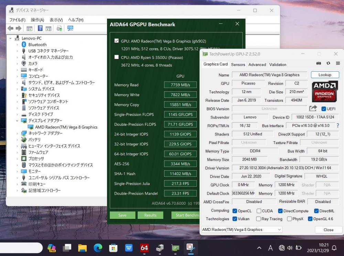
Task: Toggle the DirectCompute checkbox
Action: tap(280, 211)
